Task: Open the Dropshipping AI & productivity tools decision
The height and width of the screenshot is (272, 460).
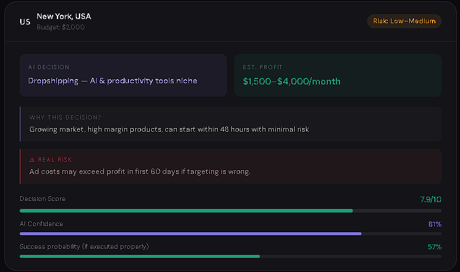Action: 113,80
